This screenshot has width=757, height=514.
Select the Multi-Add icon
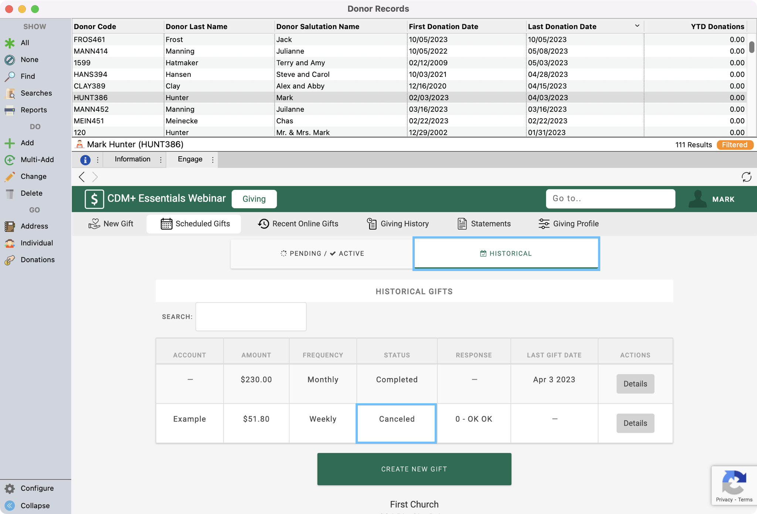pos(10,160)
